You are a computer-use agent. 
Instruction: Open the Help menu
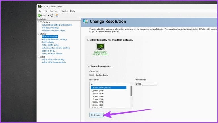click(72, 11)
